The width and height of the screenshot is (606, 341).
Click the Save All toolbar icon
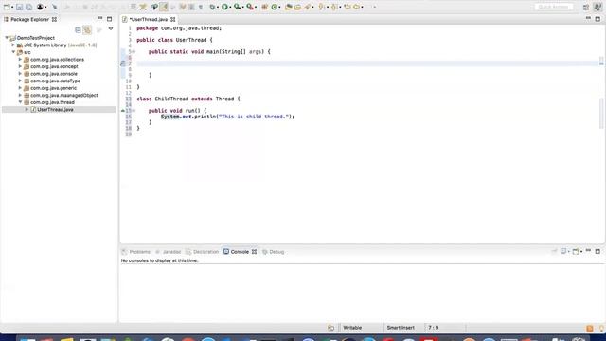coord(29,7)
